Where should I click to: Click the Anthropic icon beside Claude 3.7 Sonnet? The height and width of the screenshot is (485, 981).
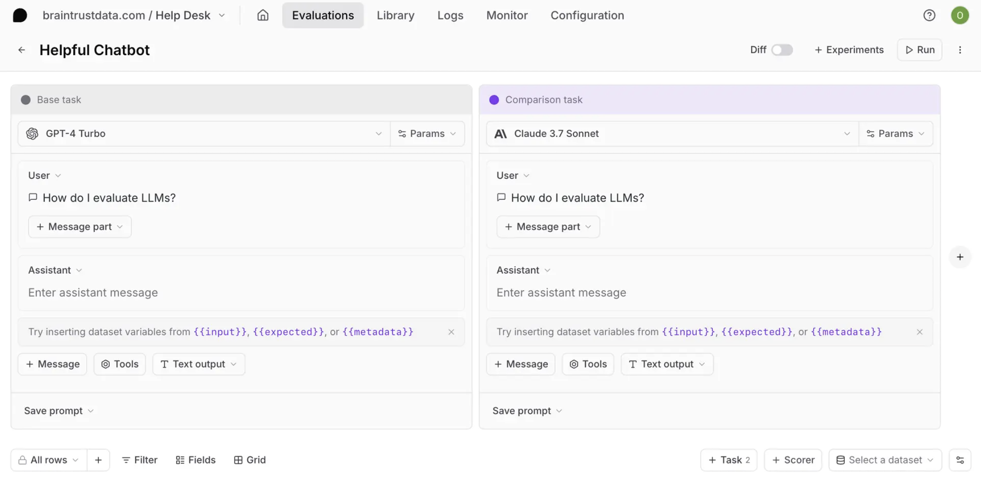501,134
